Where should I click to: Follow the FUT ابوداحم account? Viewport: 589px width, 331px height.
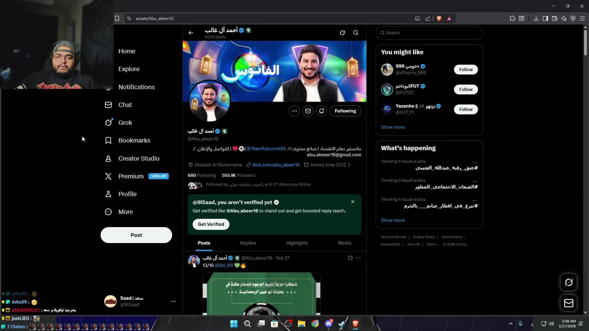[x=466, y=89]
